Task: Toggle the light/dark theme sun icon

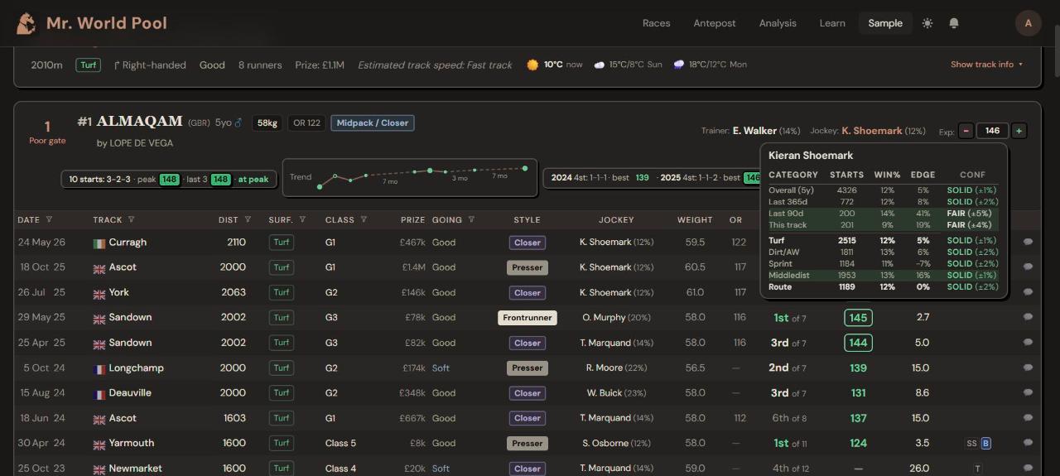Action: click(x=927, y=23)
